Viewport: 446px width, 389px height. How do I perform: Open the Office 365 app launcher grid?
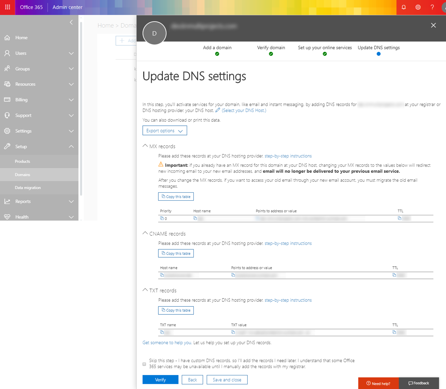coord(7,7)
